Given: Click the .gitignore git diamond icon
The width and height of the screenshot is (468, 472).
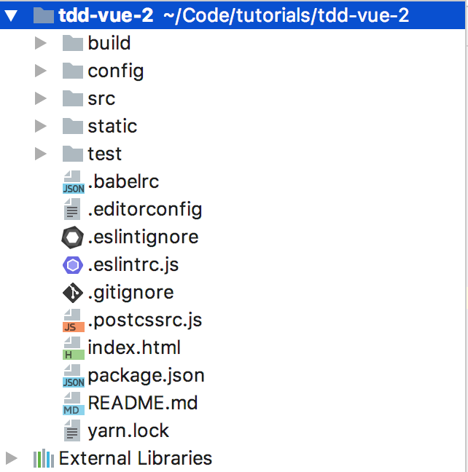Looking at the screenshot, I should (73, 293).
